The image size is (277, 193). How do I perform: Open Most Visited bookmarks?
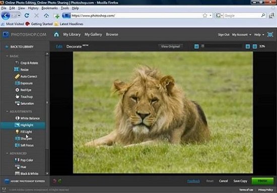coord(13,24)
